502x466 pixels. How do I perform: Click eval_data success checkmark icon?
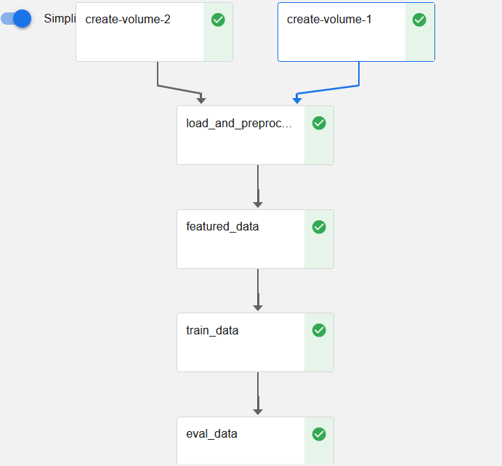coord(319,434)
